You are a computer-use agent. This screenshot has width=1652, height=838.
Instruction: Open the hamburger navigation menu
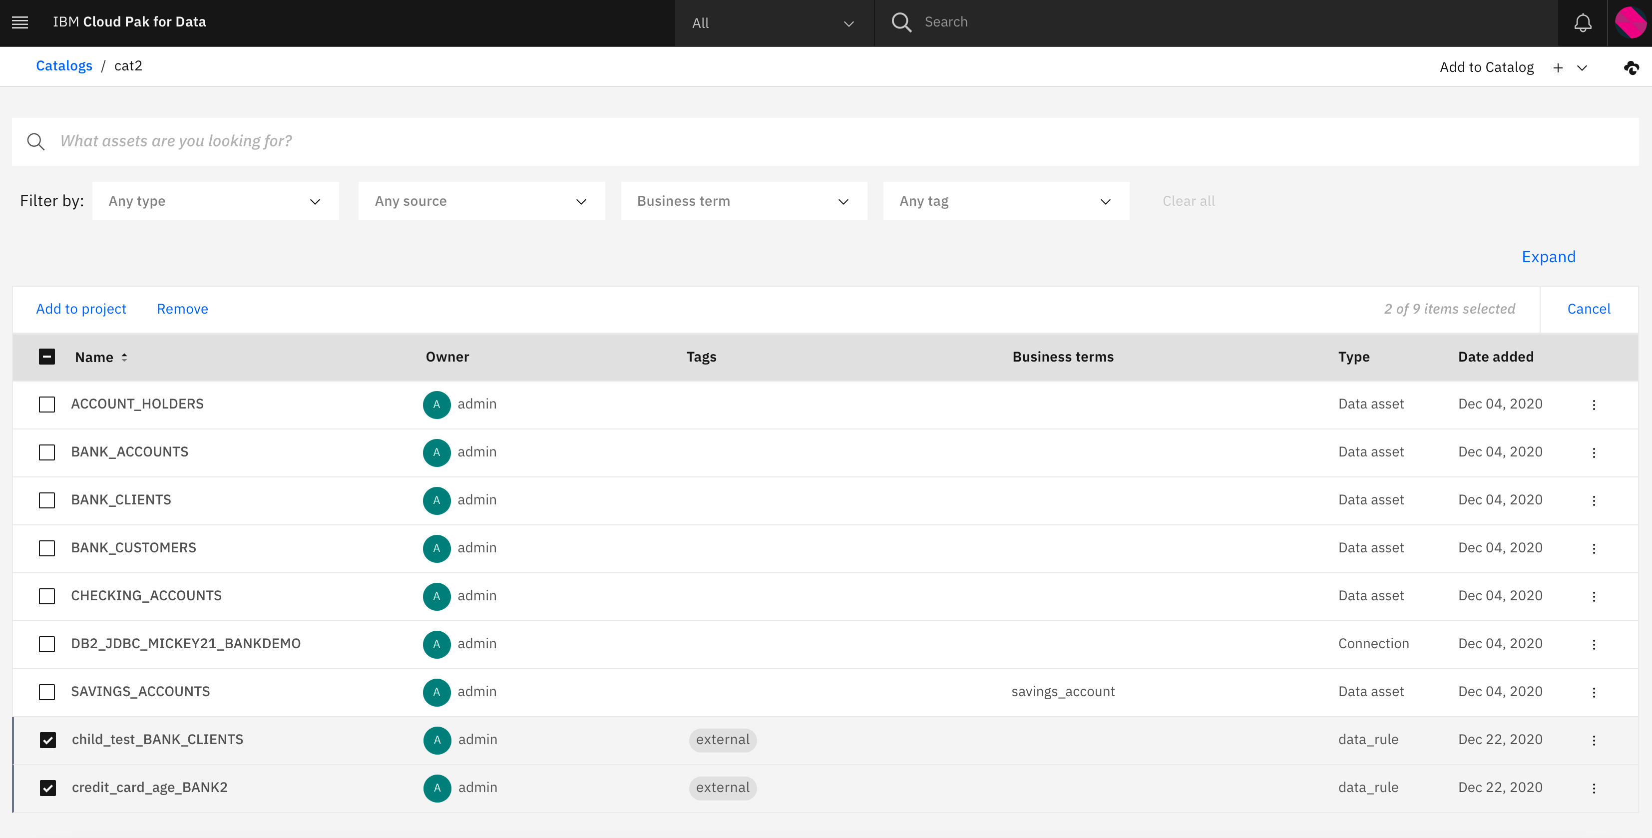[20, 22]
